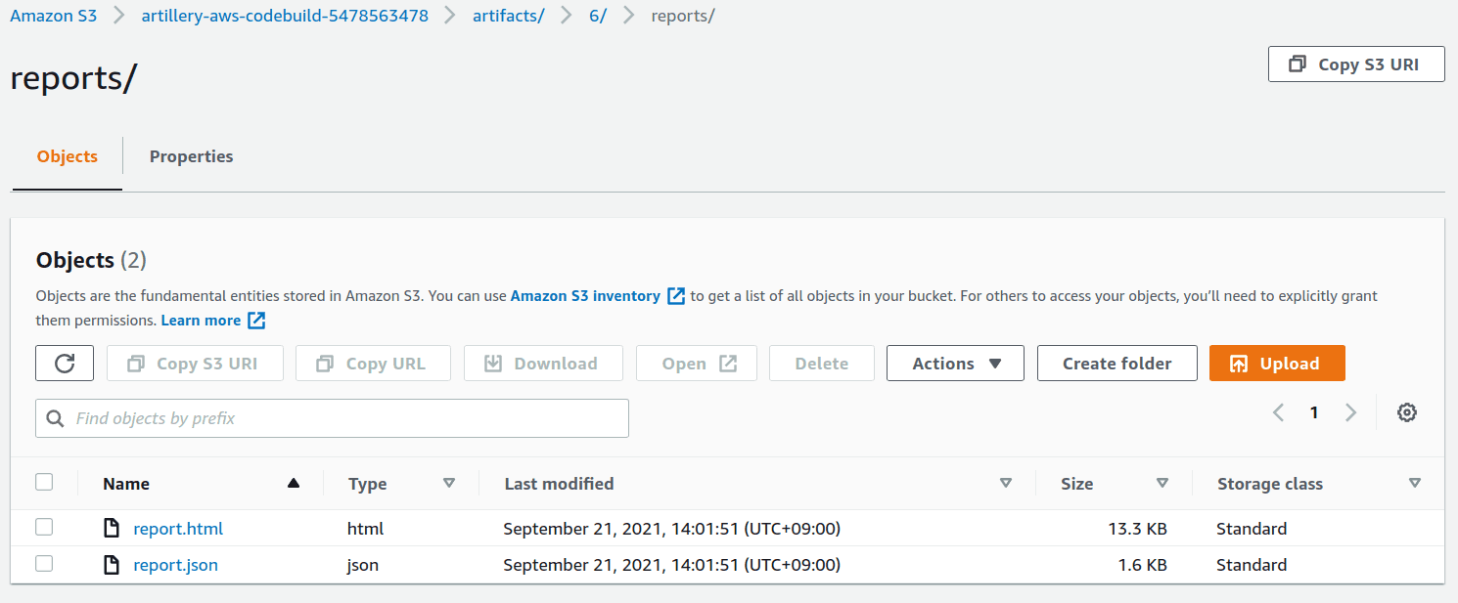Click the Download icon in the toolbar
Screen dimensions: 1458x603
coord(493,363)
